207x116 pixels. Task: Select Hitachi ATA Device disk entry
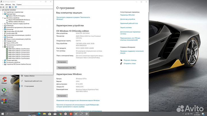(x=19, y=20)
